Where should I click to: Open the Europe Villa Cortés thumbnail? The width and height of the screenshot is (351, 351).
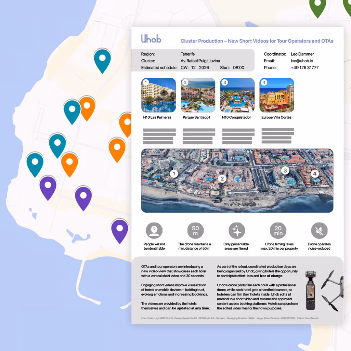[x=277, y=95]
